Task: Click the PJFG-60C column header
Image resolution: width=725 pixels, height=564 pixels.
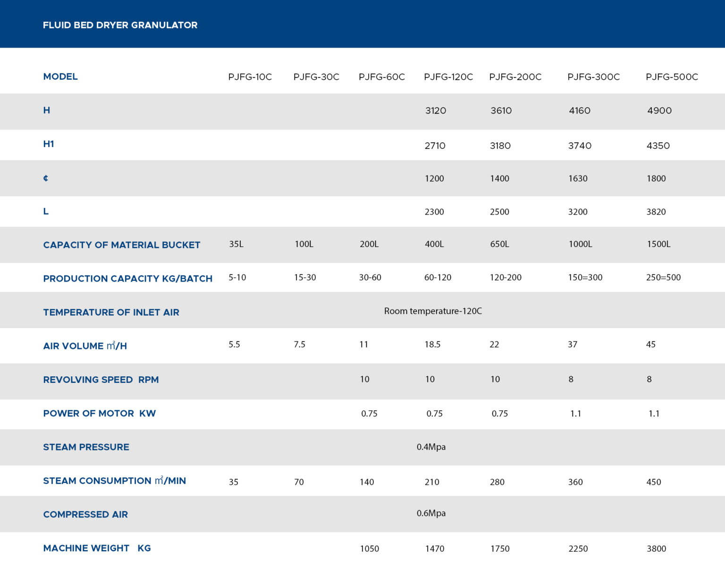Action: coord(382,77)
